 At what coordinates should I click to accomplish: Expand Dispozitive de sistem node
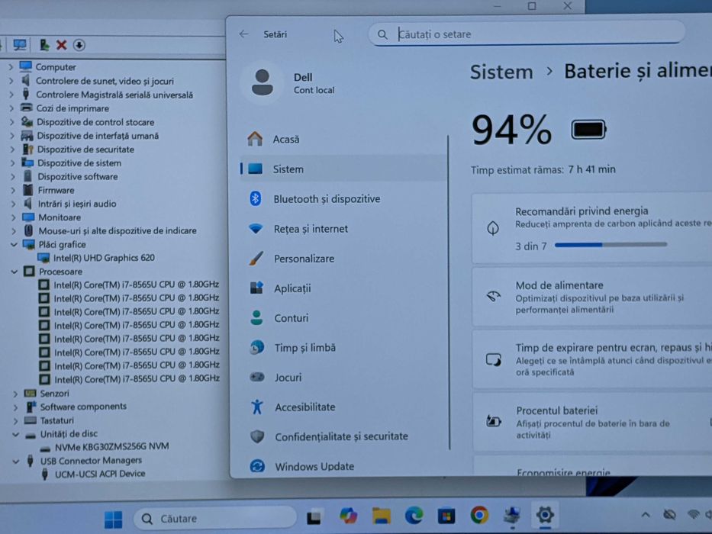(x=12, y=162)
